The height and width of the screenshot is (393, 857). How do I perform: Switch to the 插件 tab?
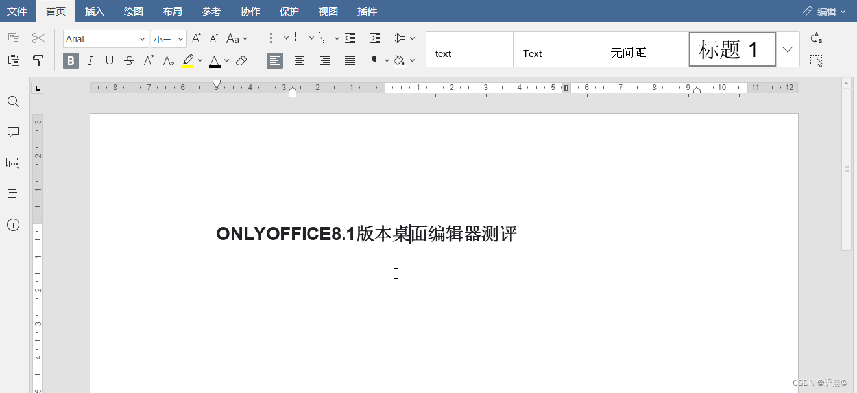click(x=367, y=11)
